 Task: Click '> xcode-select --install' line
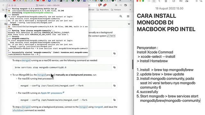point(156,57)
